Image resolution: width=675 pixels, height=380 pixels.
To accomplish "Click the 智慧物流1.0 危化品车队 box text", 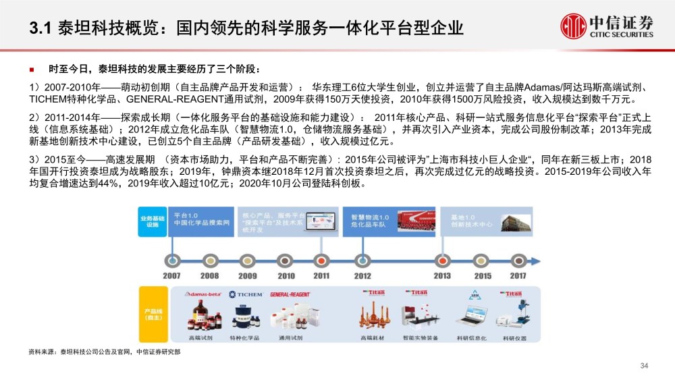I will [x=370, y=221].
